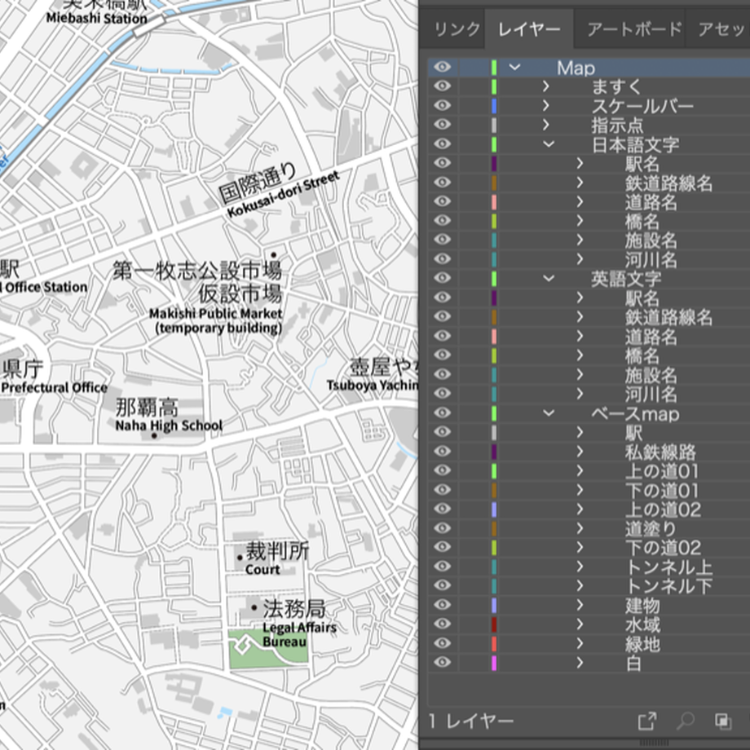Expand the 水域 sublayer

pyautogui.click(x=580, y=624)
